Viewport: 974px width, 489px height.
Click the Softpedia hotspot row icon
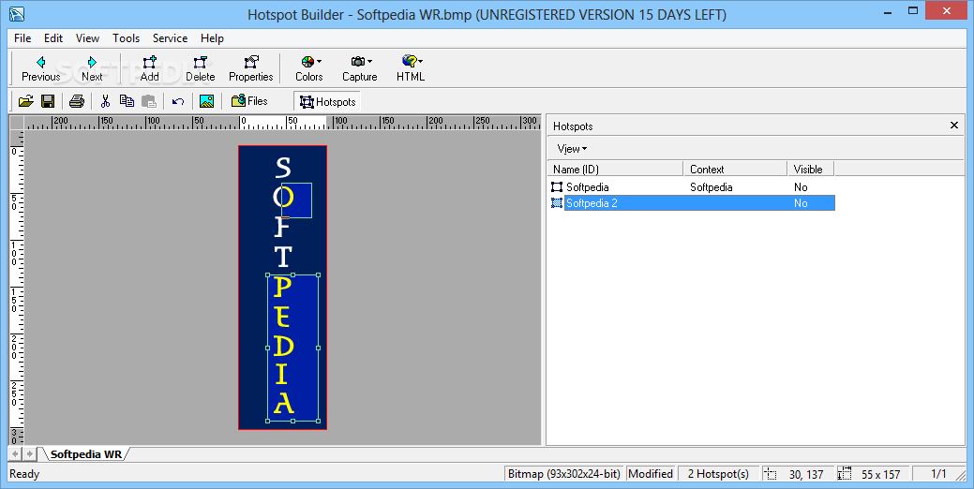pyautogui.click(x=557, y=186)
